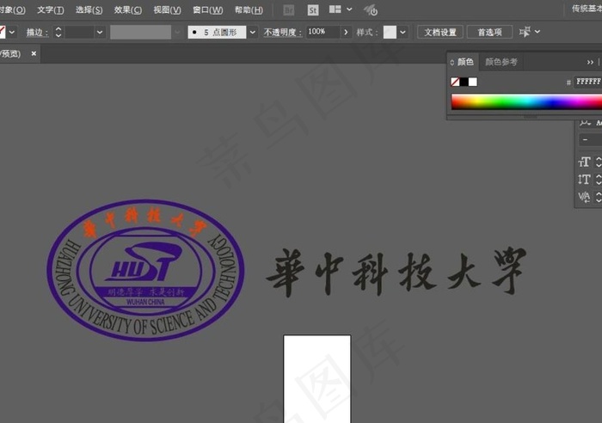The width and height of the screenshot is (602, 423).
Task: Toggle color panel size via tab arrows icon
Action: coord(451,62)
